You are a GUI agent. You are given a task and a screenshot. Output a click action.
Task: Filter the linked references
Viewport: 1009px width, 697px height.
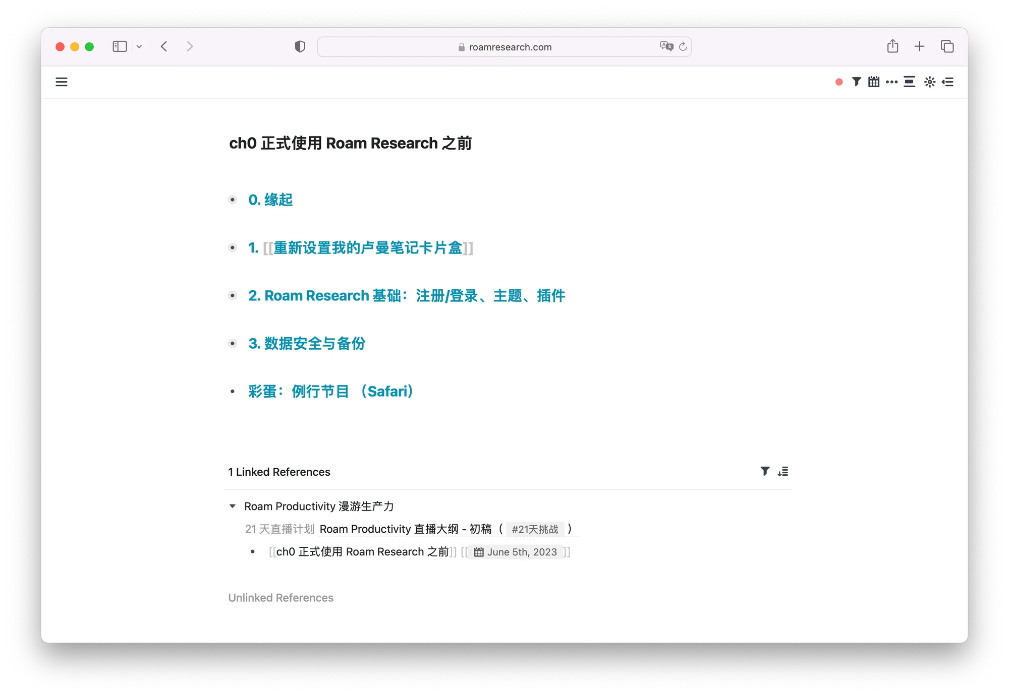tap(765, 471)
